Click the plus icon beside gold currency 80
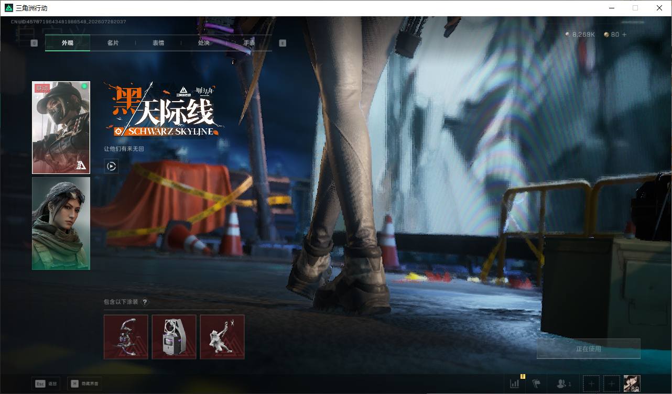 click(x=624, y=35)
